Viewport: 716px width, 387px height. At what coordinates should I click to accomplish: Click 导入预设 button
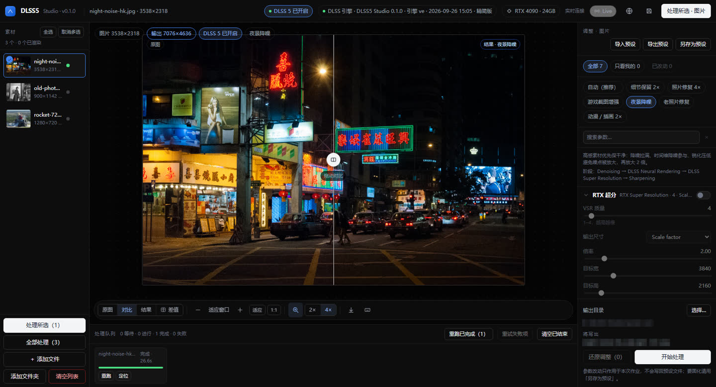pos(625,44)
